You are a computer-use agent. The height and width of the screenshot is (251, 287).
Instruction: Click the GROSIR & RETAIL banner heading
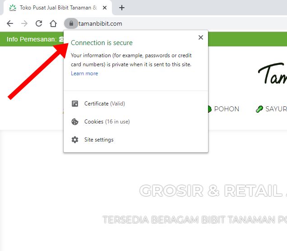(213, 191)
